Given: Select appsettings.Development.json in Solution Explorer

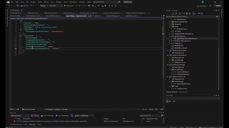Looking at the screenshot, I should point(187,39).
